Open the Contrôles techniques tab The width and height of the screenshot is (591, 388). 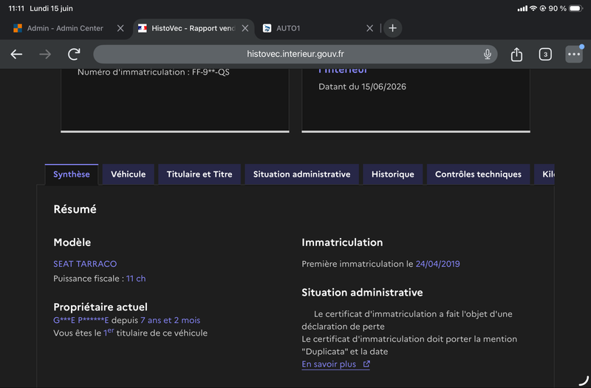pos(478,174)
